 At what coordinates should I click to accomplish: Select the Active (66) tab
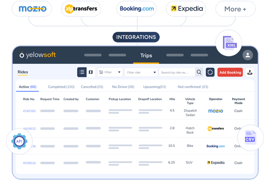click(x=27, y=87)
